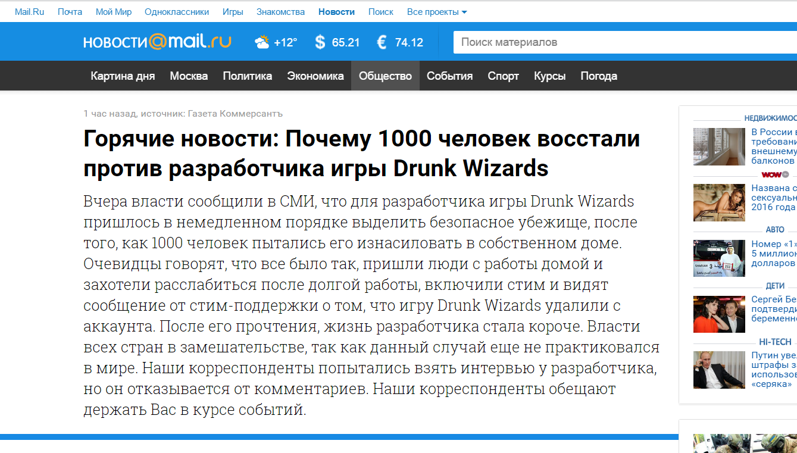Open the Картина дня section

(x=123, y=76)
